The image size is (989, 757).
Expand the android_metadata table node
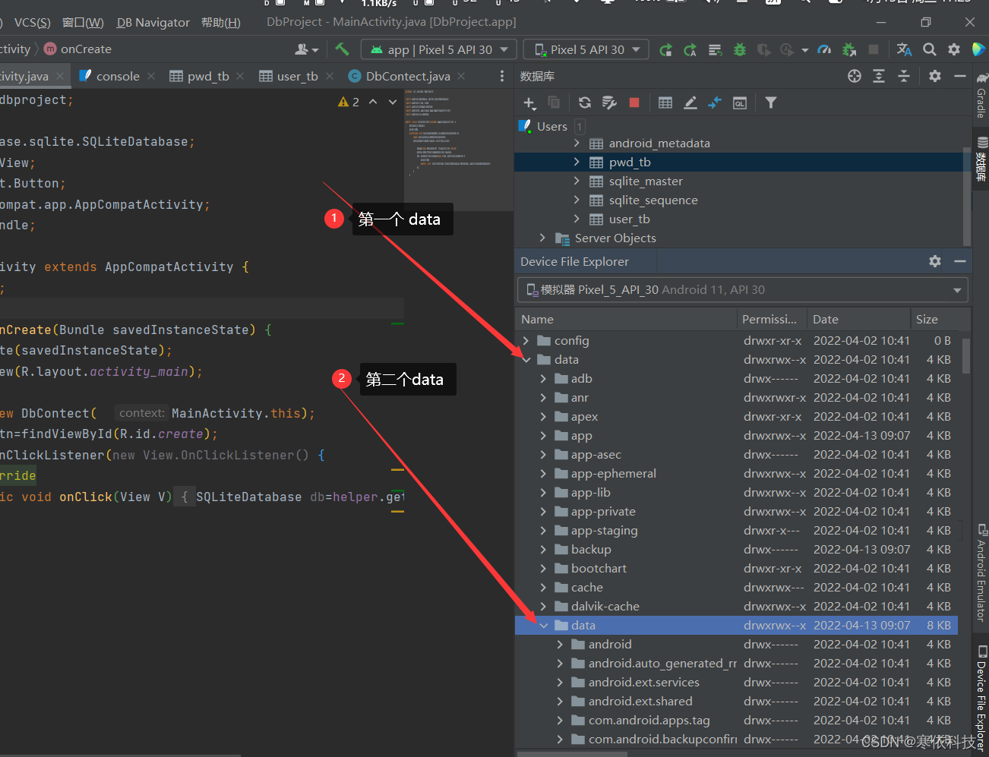click(577, 143)
